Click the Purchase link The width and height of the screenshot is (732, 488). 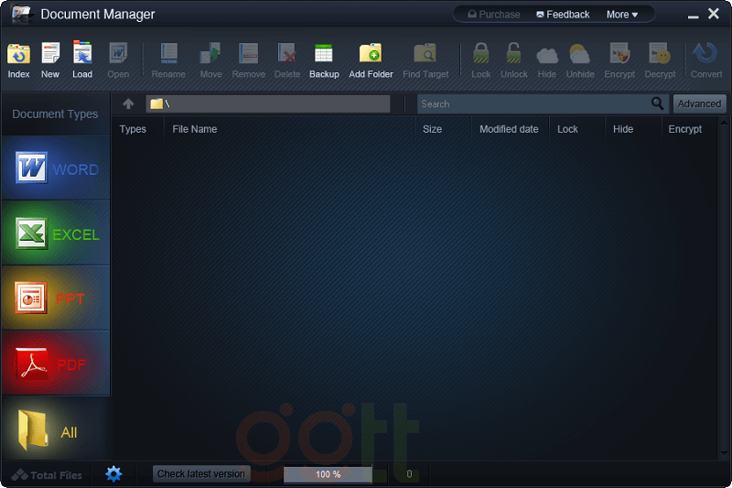coord(494,15)
